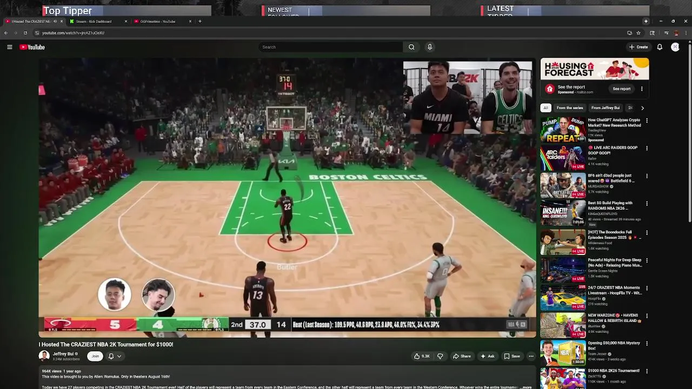Open options for LIVE ARC RAIDERS video

coord(647,148)
